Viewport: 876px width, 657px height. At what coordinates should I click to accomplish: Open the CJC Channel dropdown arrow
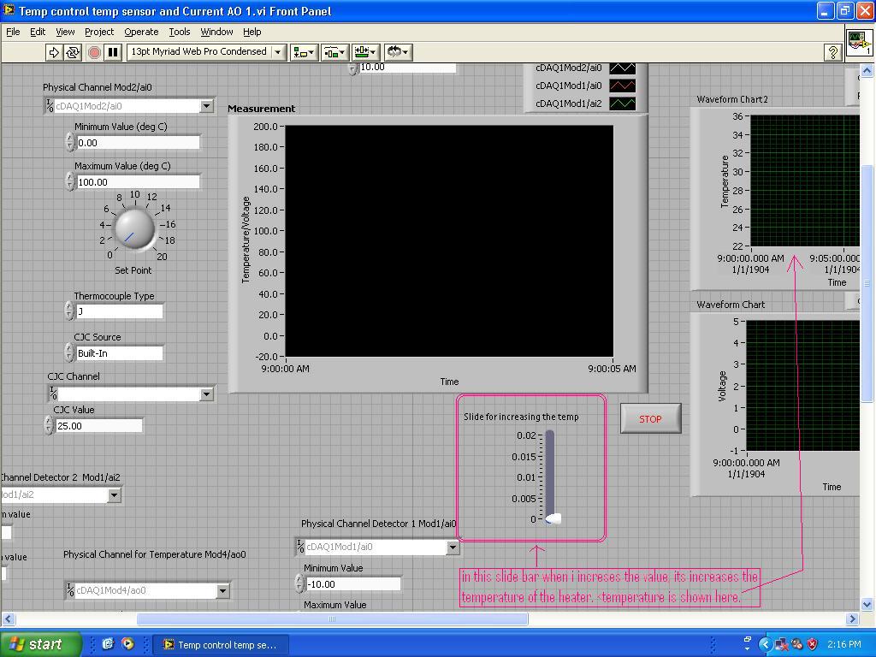(206, 394)
